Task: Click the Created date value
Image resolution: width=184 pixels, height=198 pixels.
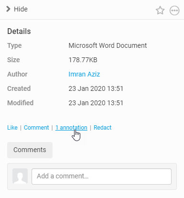Action: [x=96, y=88]
